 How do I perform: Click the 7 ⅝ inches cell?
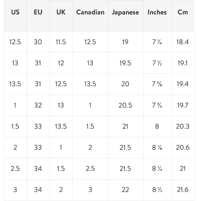tap(157, 84)
